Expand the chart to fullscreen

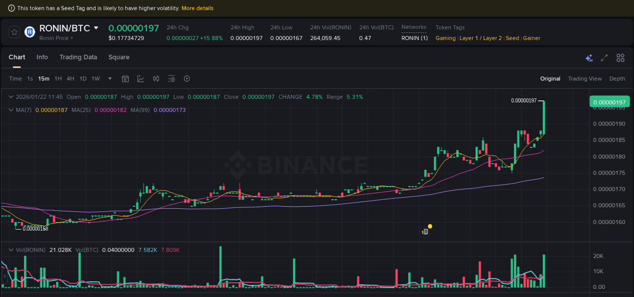click(604, 58)
